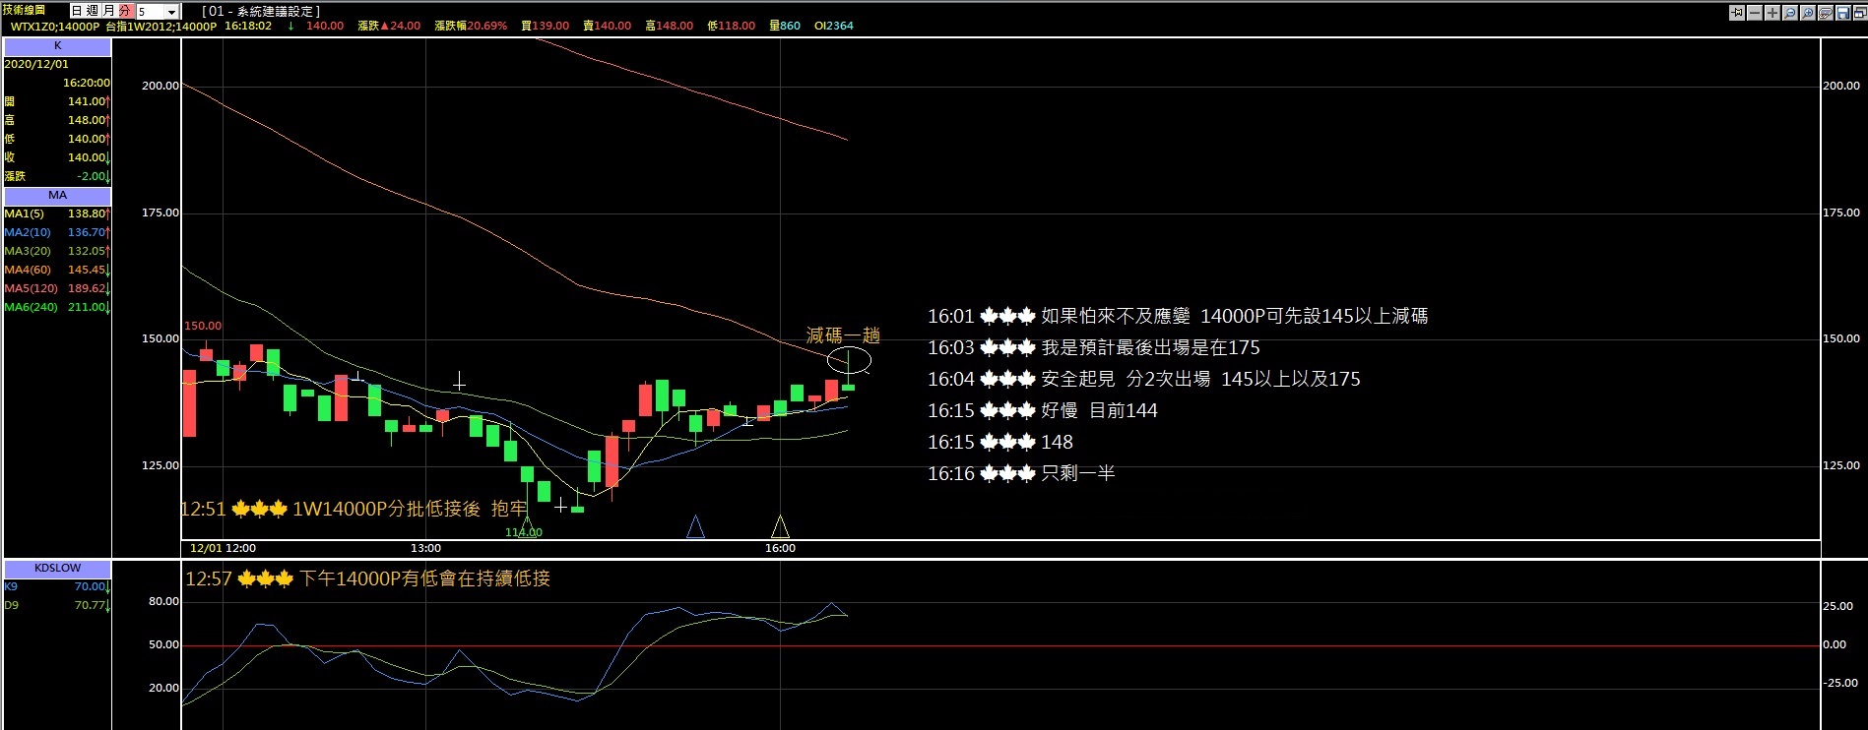
Task: Click the KDSLOW indicator header
Action: pyautogui.click(x=57, y=568)
